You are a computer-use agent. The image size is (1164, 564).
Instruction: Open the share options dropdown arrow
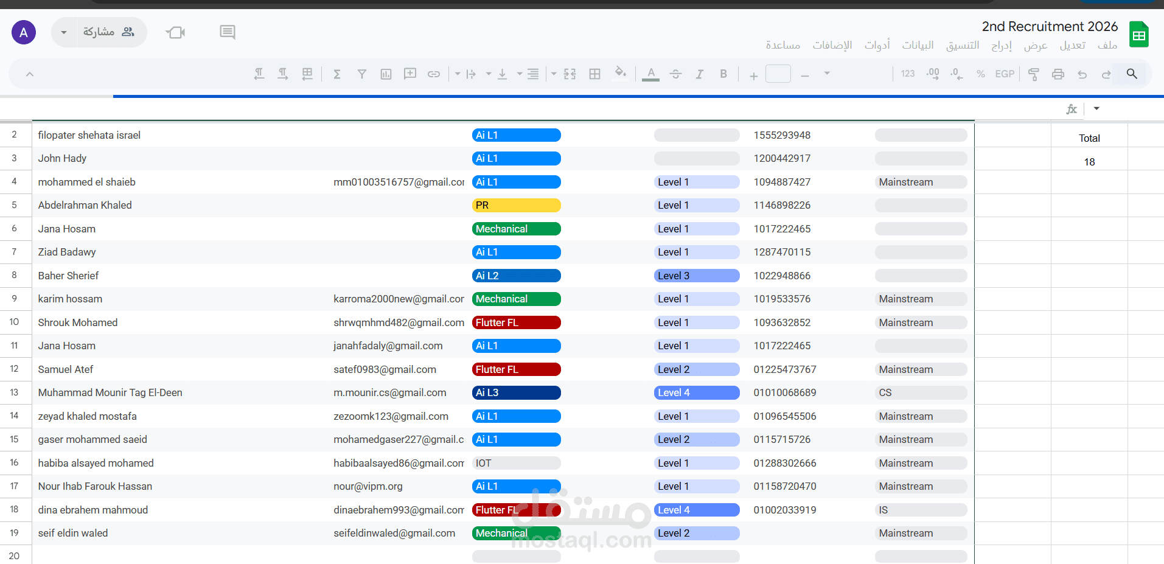click(63, 32)
